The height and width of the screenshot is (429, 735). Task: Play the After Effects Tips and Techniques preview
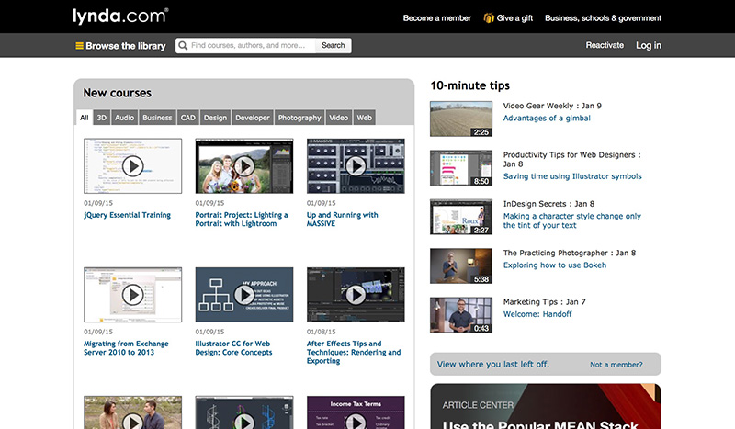356,295
